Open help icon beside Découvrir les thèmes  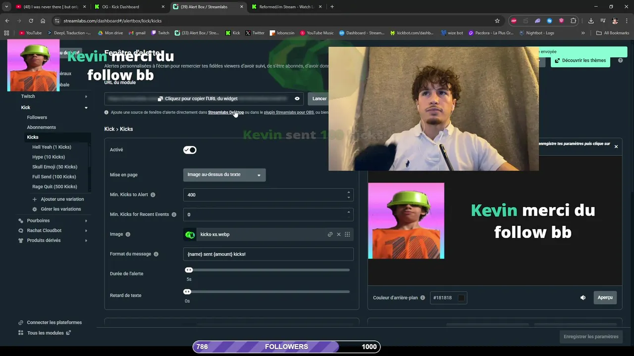[x=620, y=60]
